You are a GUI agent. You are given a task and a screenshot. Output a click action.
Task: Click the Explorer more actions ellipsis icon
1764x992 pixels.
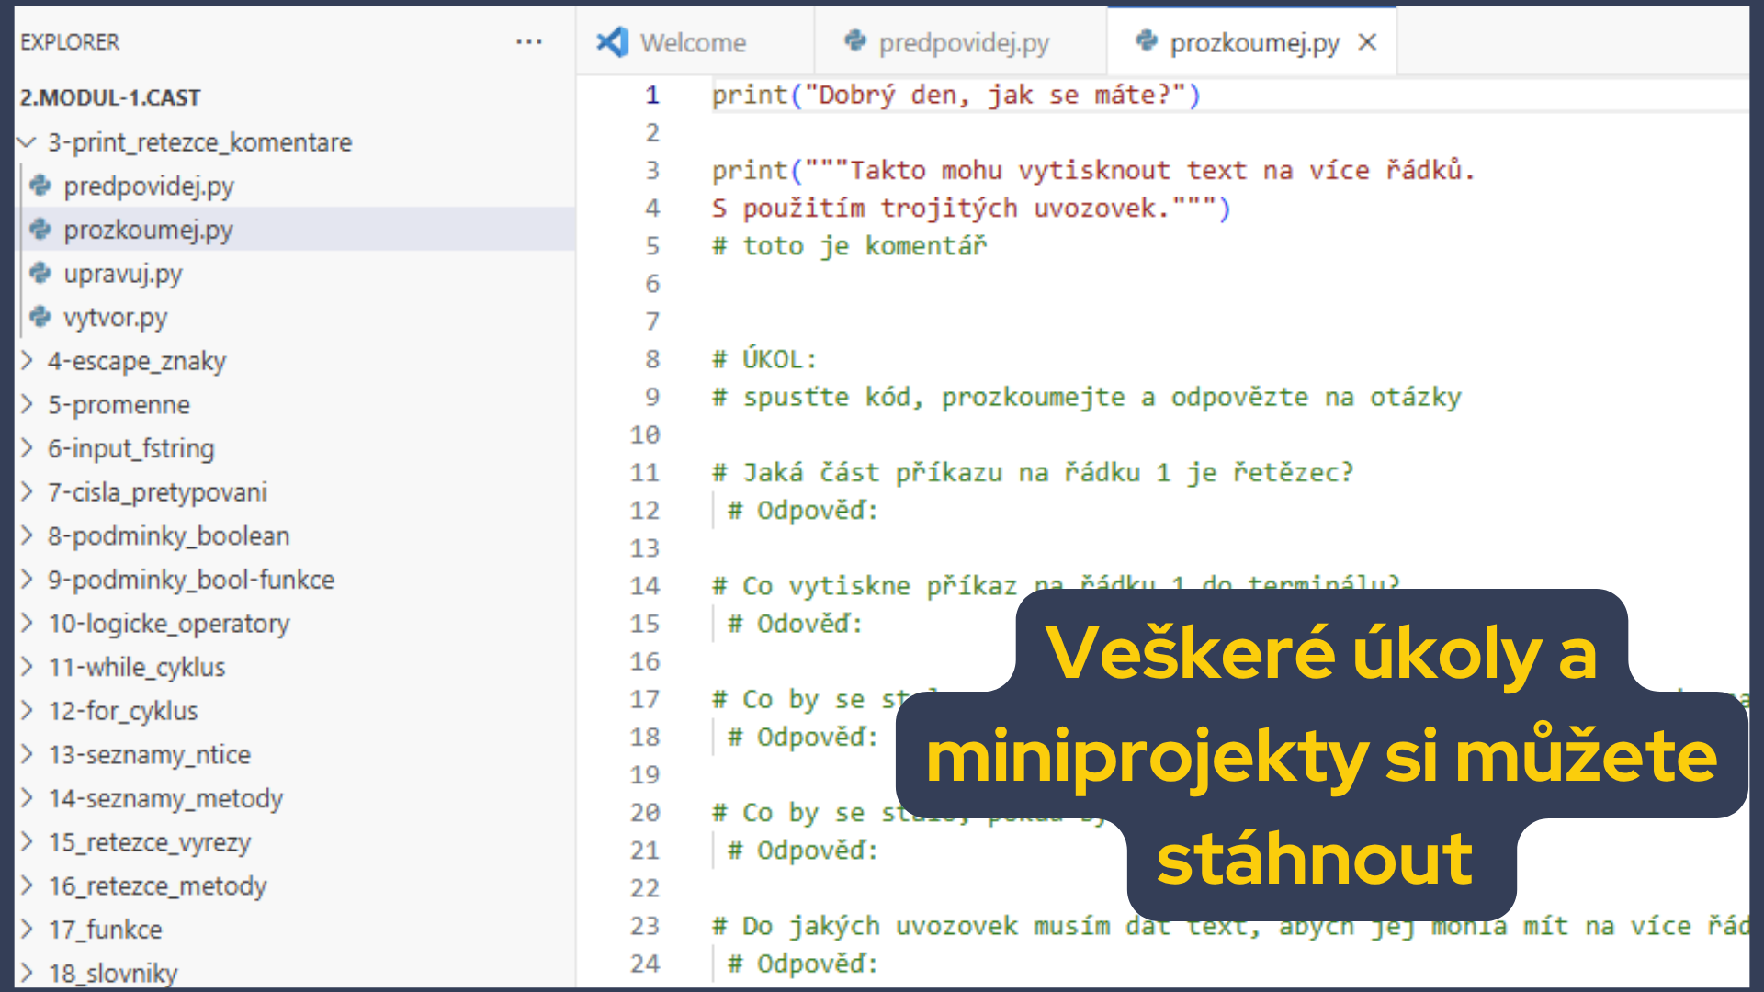coord(528,42)
